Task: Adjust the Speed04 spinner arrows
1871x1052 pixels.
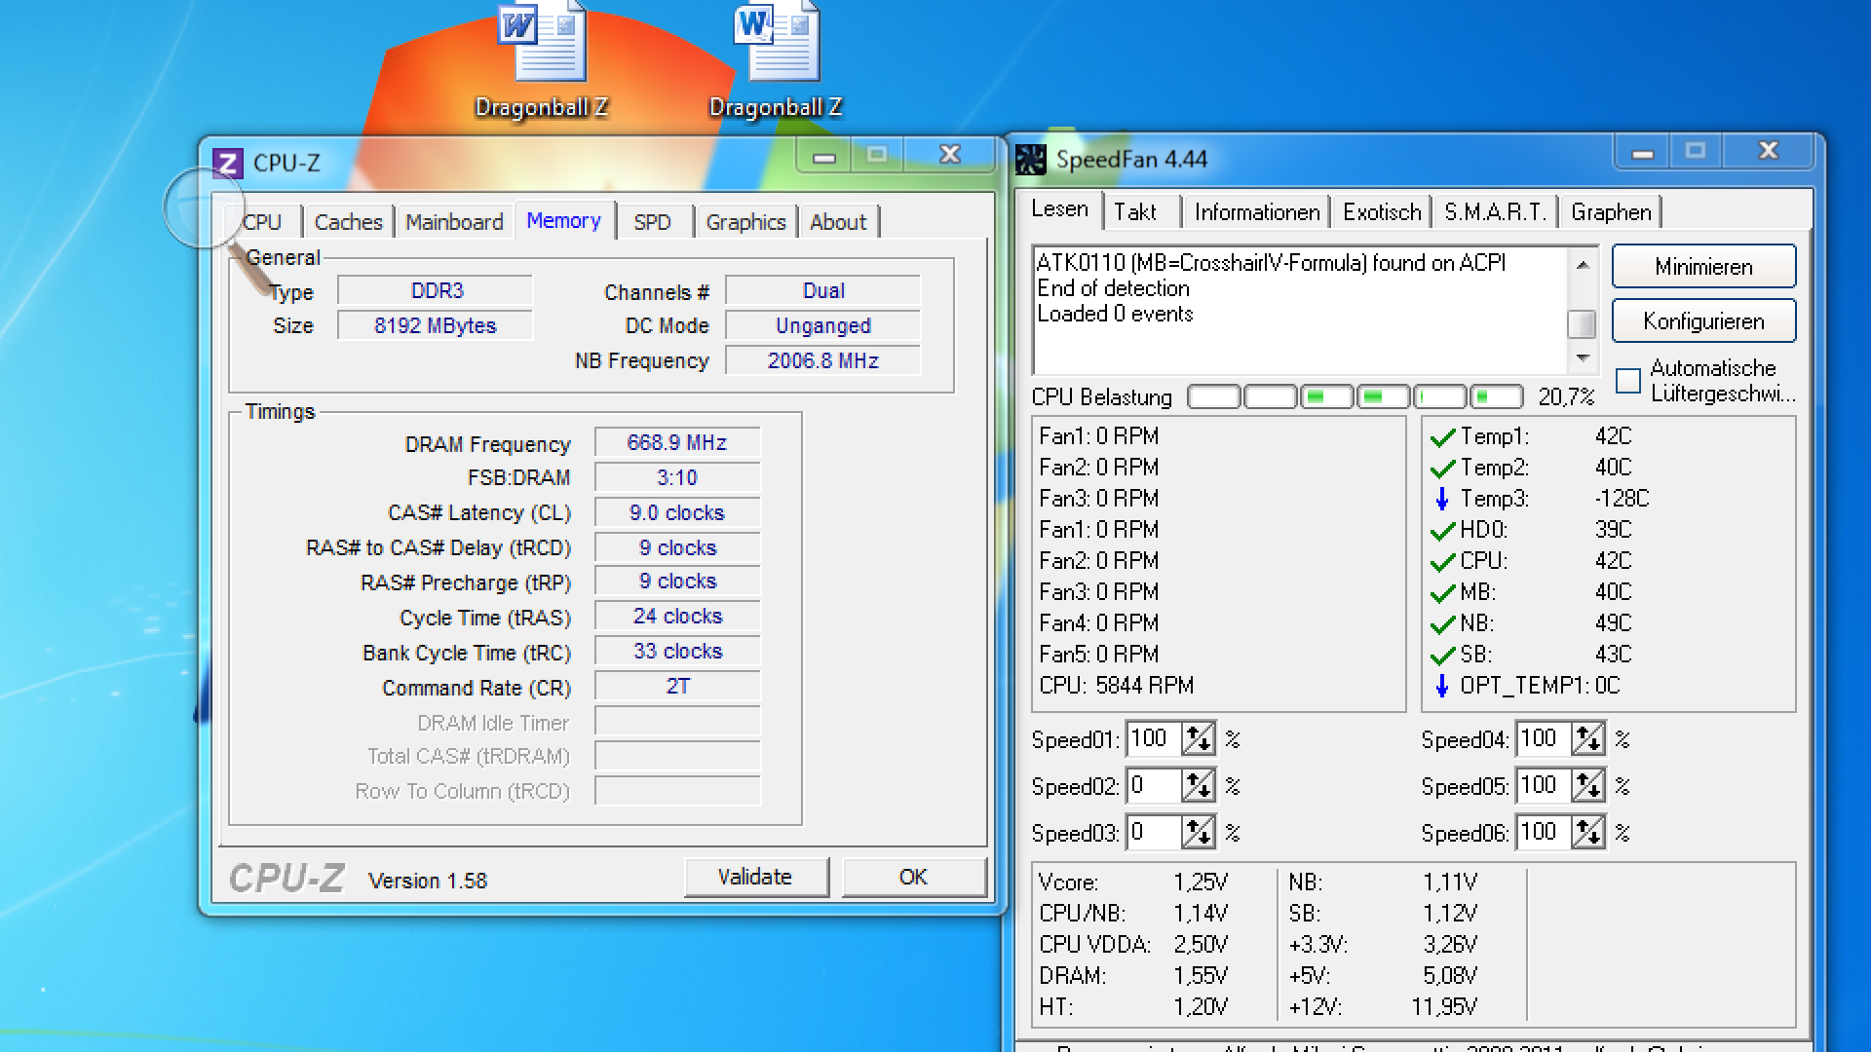Action: (x=1587, y=739)
